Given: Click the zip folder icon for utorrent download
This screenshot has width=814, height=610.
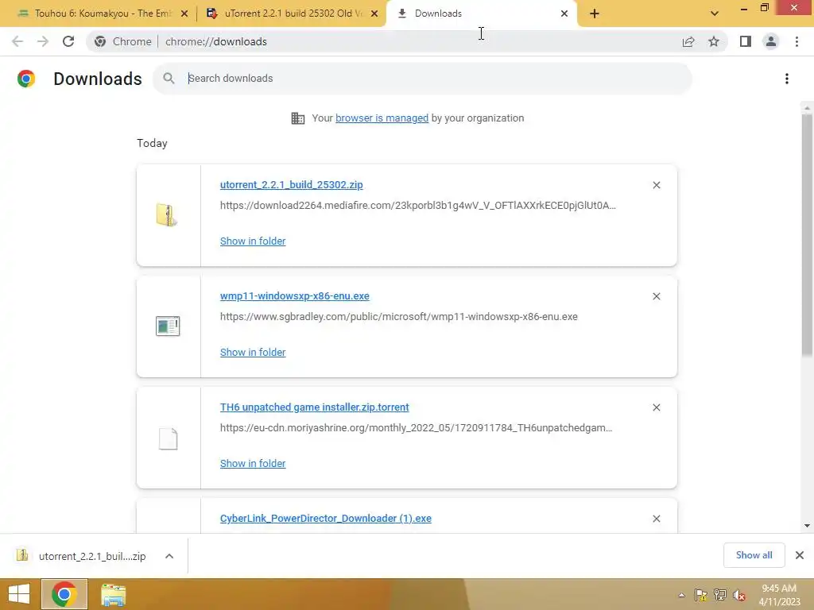Looking at the screenshot, I should pos(167,214).
